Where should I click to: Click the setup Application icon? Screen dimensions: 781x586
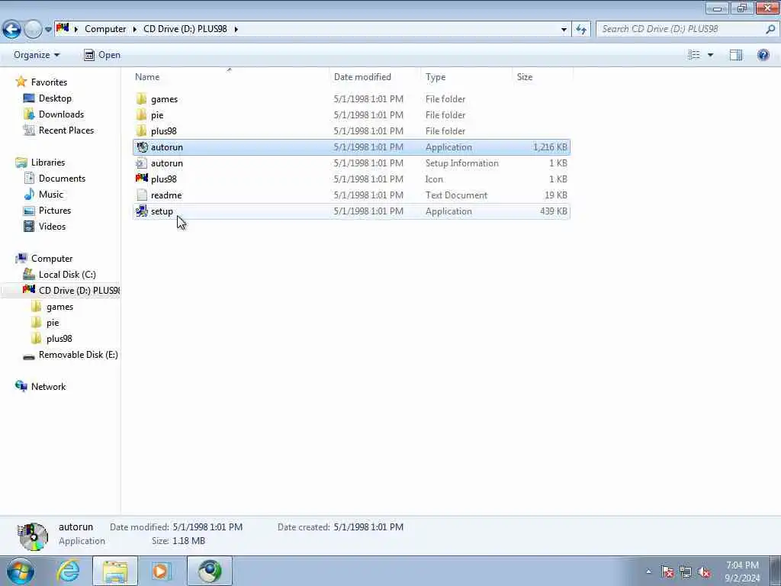click(141, 211)
